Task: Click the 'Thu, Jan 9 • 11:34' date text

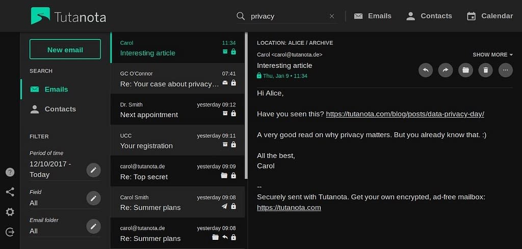Action: pyautogui.click(x=285, y=76)
